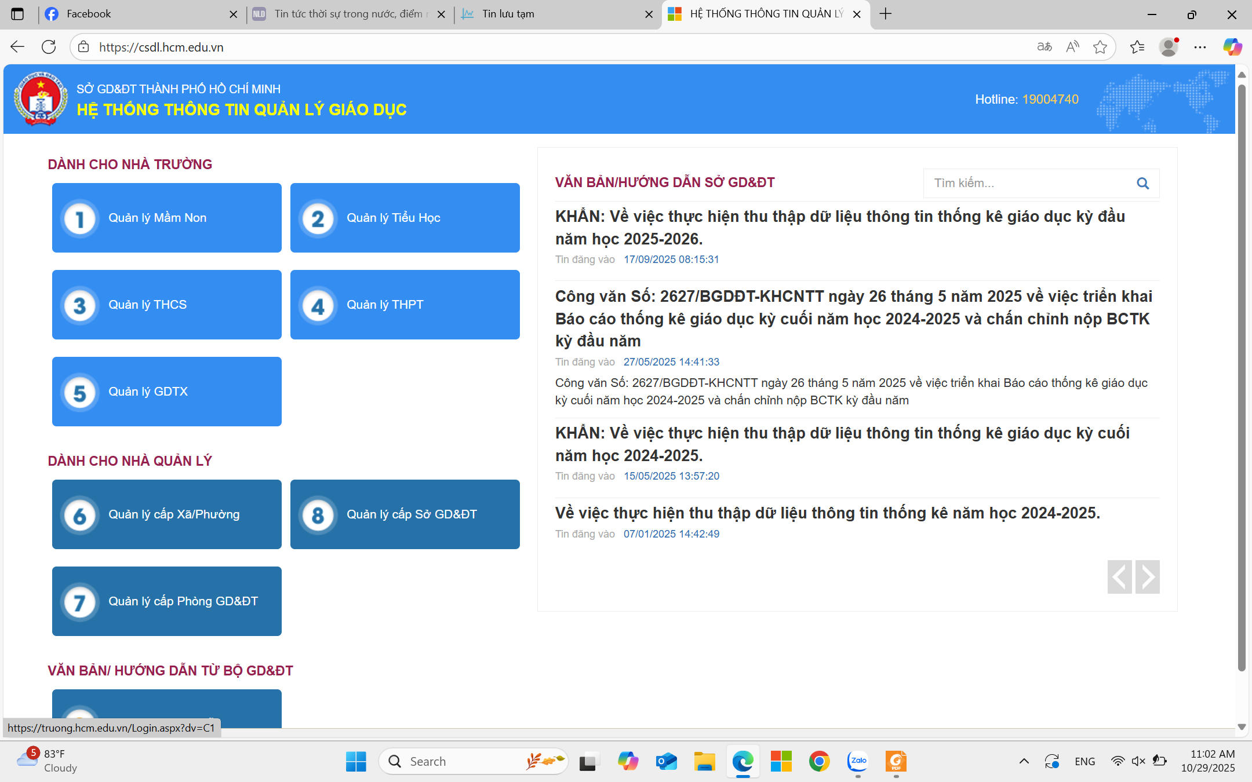Open Quản lý cấp Phòng GD&ĐT
Viewport: 1252px width, 782px height.
pyautogui.click(x=167, y=601)
